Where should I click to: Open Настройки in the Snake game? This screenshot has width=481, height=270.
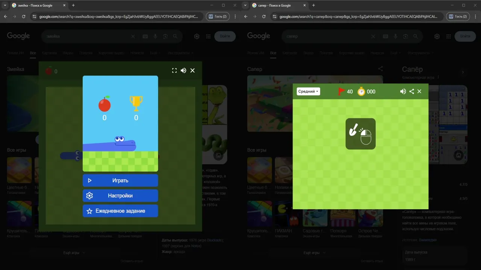tap(120, 196)
